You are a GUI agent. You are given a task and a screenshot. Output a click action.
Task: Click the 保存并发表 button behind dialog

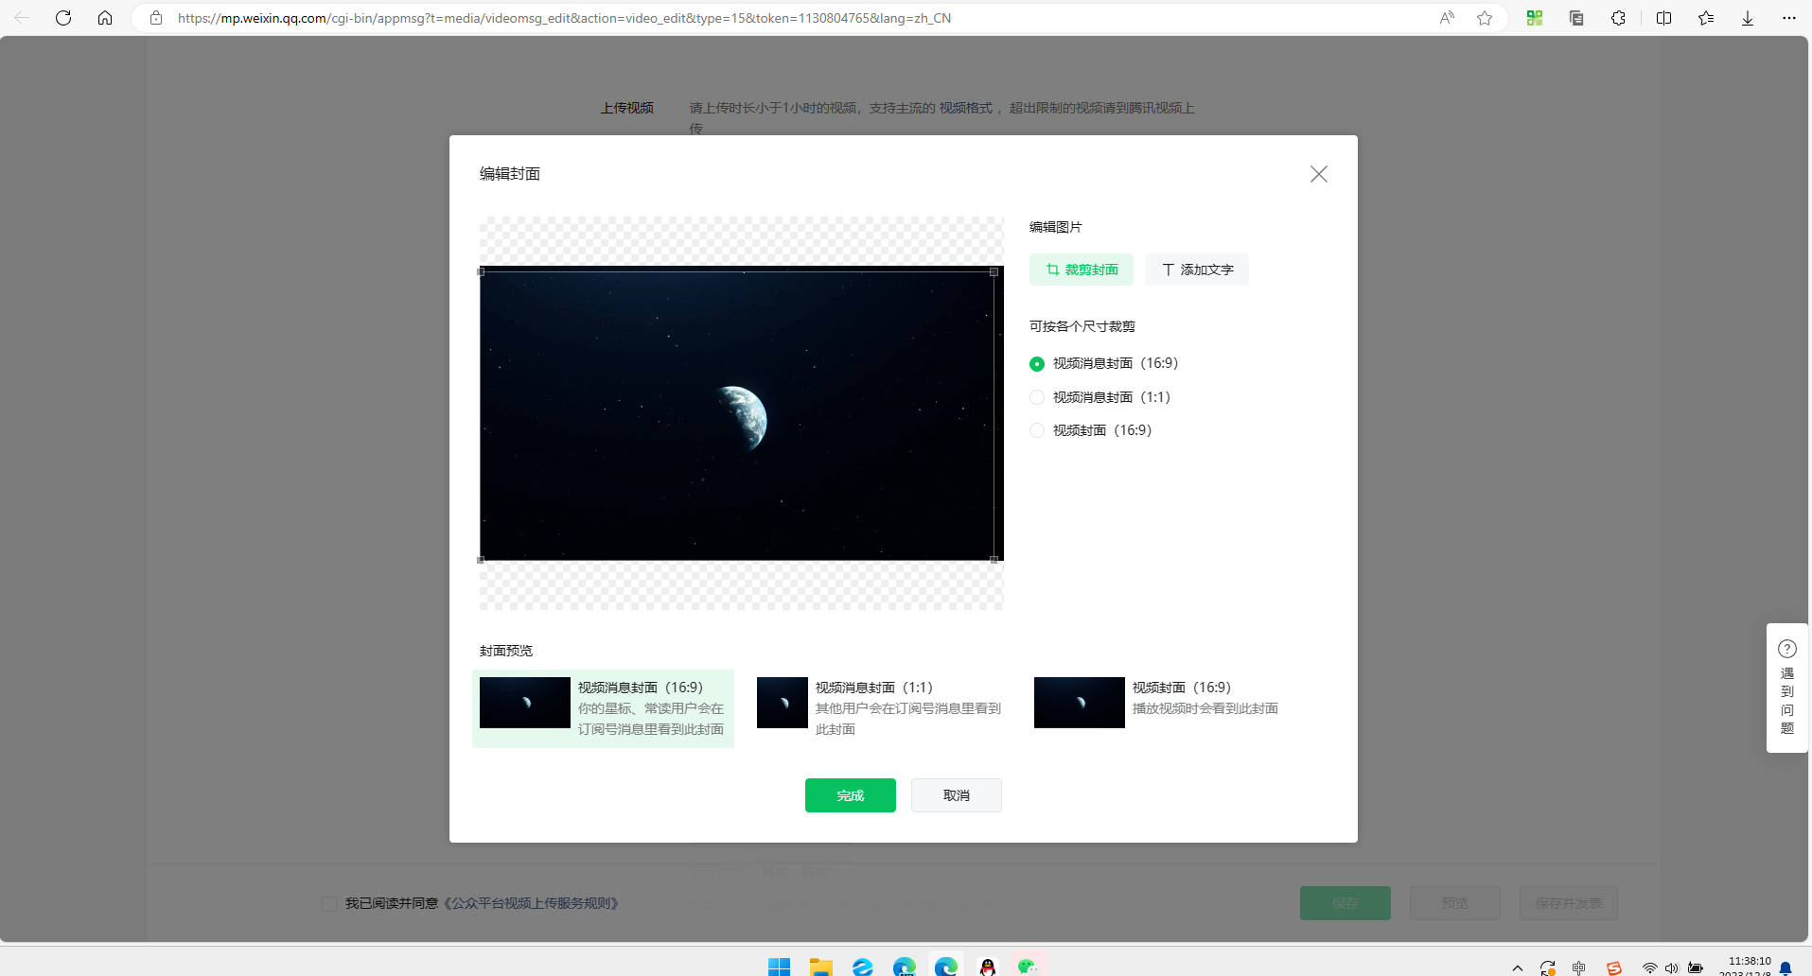coord(1568,903)
